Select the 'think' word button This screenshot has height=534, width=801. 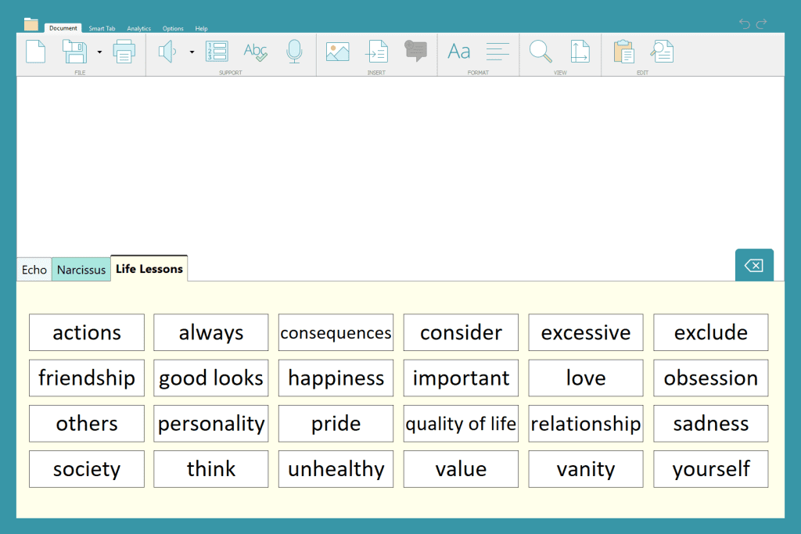[x=211, y=468]
